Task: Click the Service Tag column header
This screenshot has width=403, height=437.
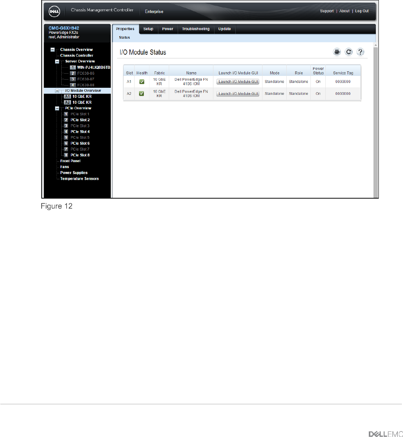Action: pyautogui.click(x=343, y=73)
